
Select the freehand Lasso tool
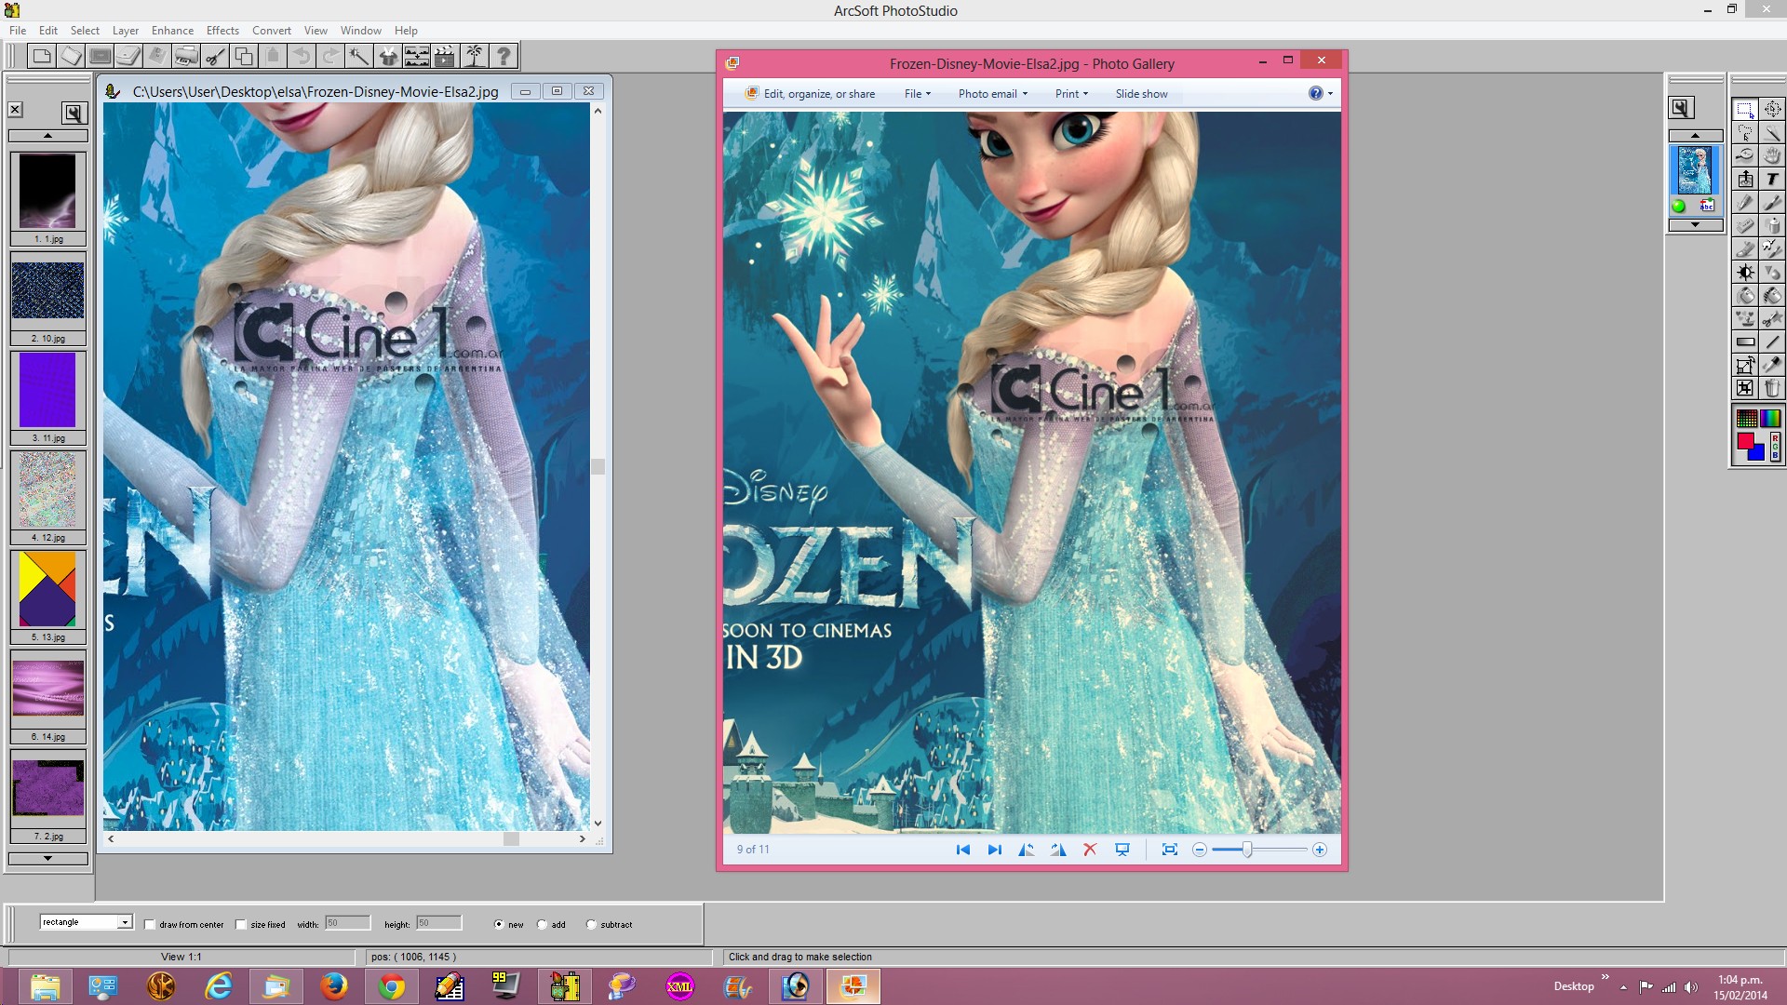click(1744, 132)
